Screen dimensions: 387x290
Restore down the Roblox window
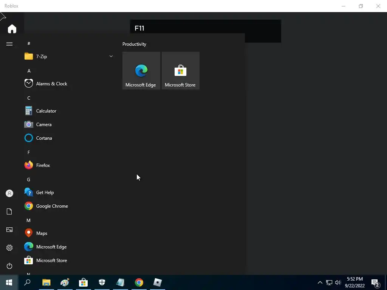coord(361,6)
